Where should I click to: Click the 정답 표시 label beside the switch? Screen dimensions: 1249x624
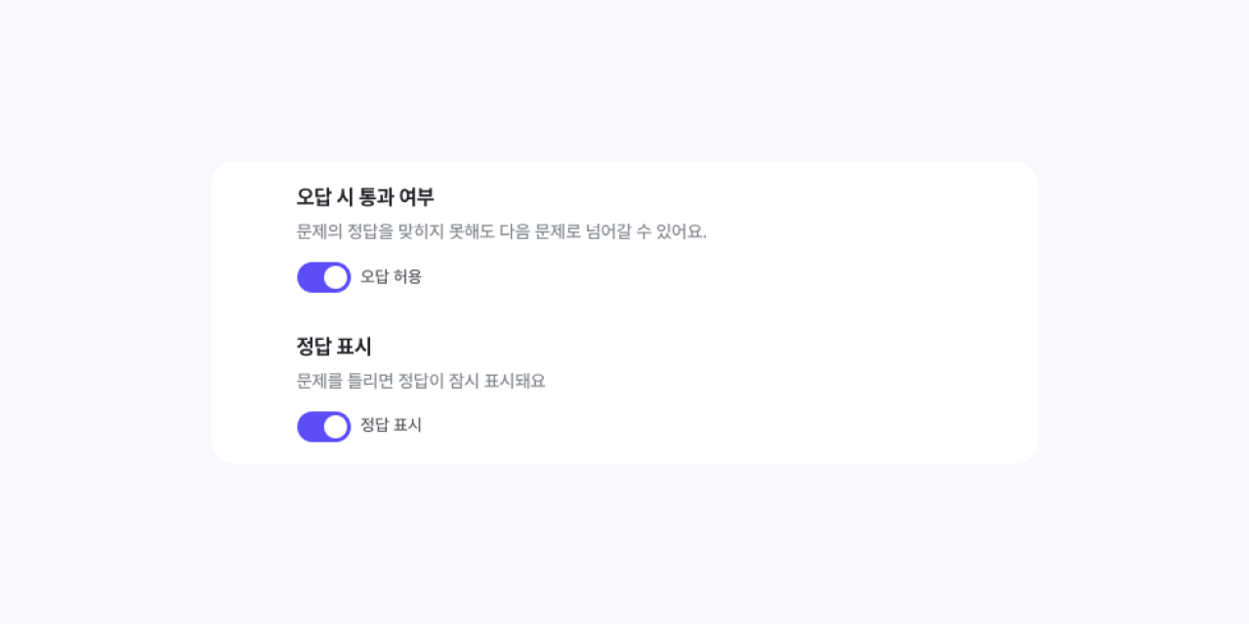click(x=391, y=426)
